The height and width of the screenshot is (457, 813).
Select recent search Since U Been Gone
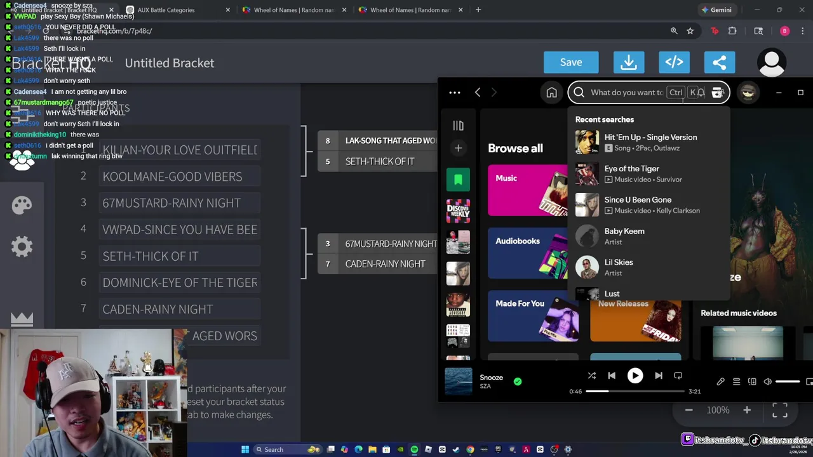coord(649,205)
